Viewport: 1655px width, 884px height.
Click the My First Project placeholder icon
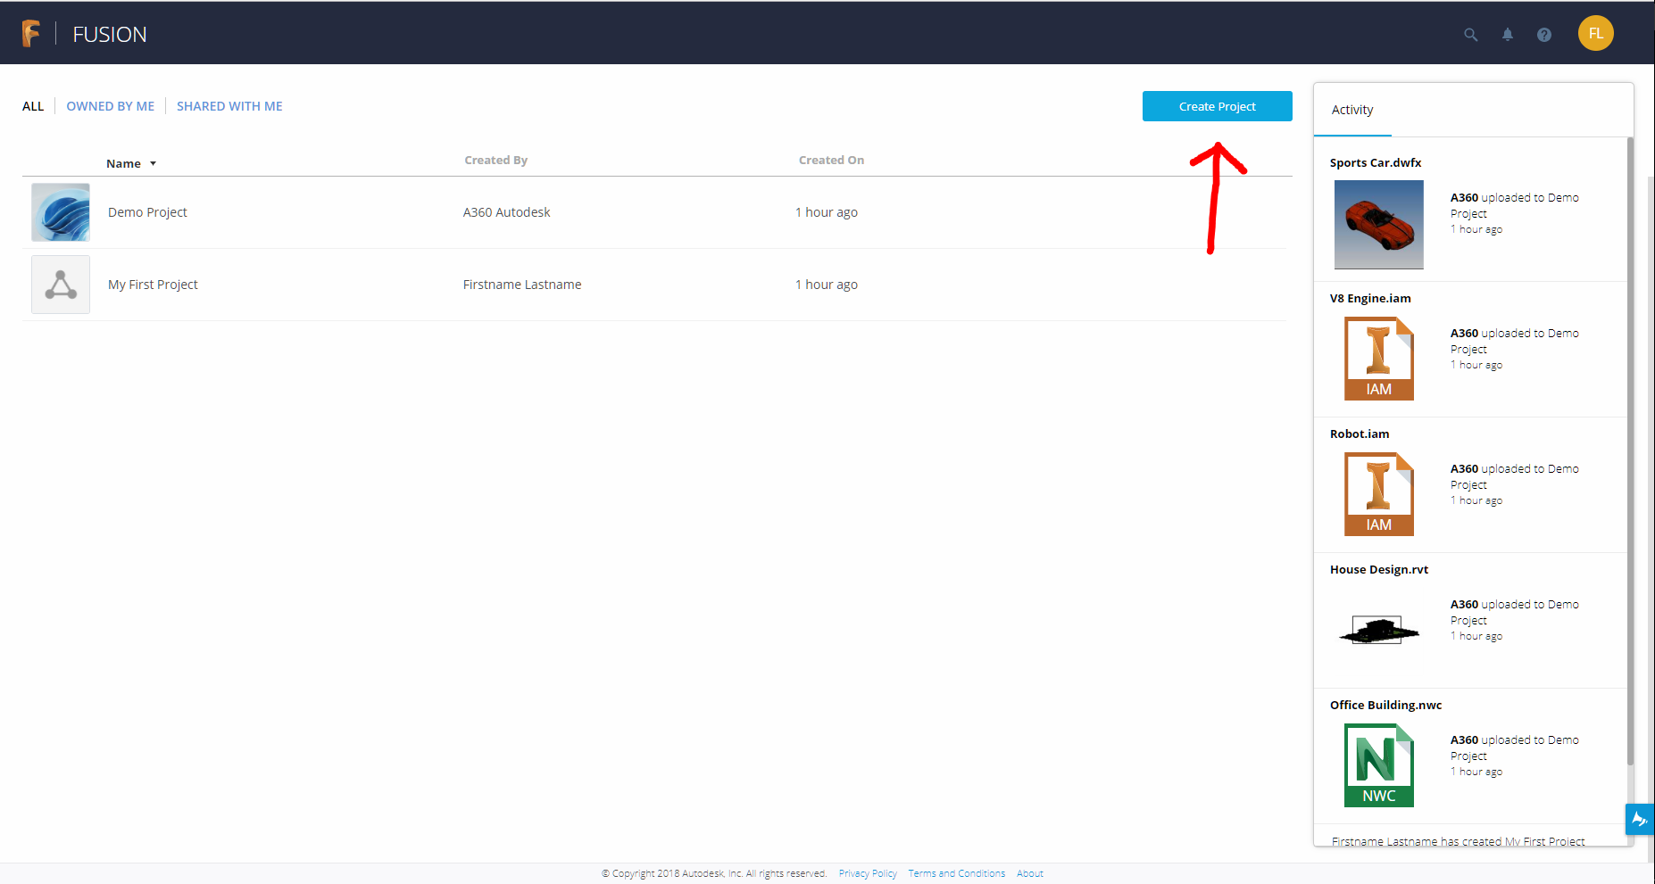point(61,285)
